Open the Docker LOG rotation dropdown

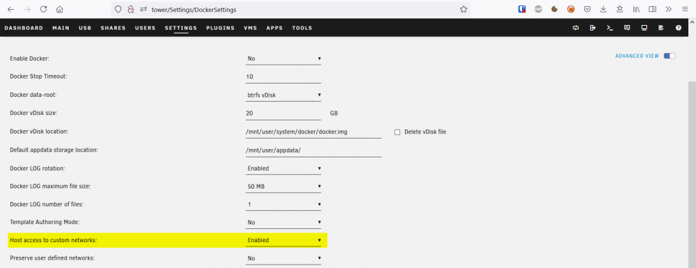283,168
